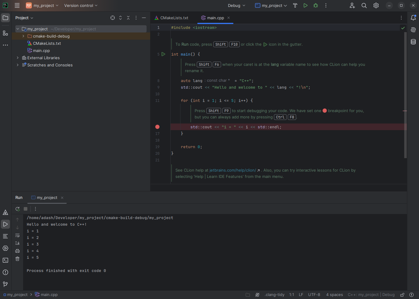
Task: Start debugging with the bug icon
Action: pos(316,5)
